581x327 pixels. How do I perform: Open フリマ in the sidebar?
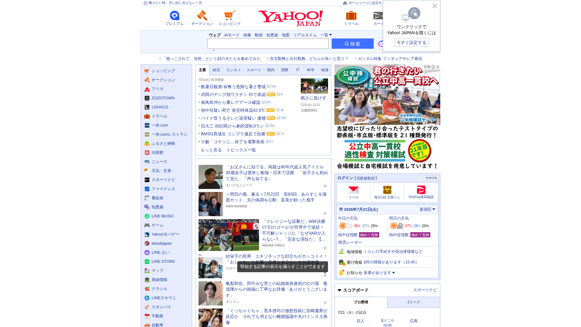(157, 89)
